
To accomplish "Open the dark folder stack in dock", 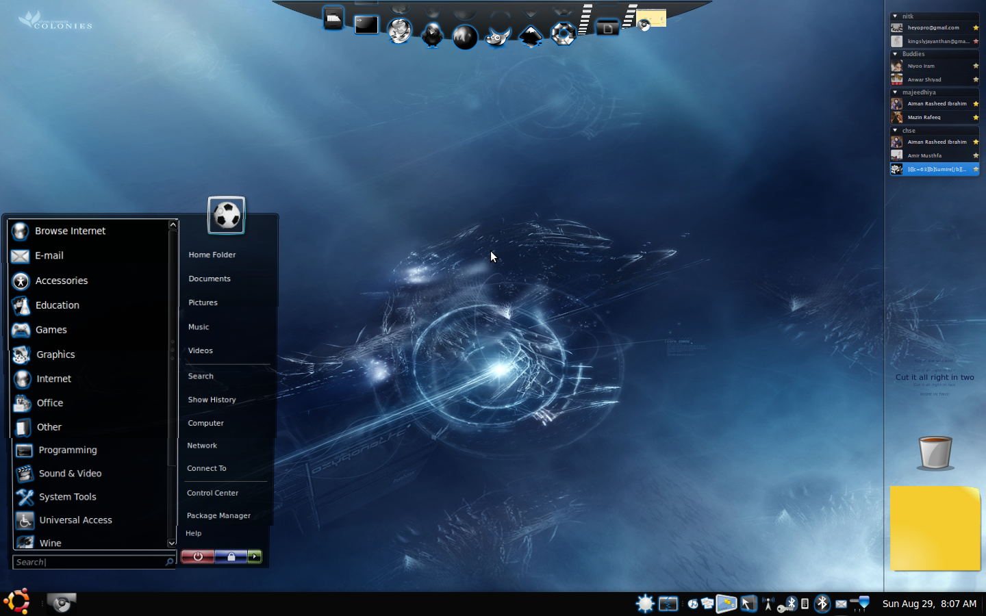I will 607,28.
